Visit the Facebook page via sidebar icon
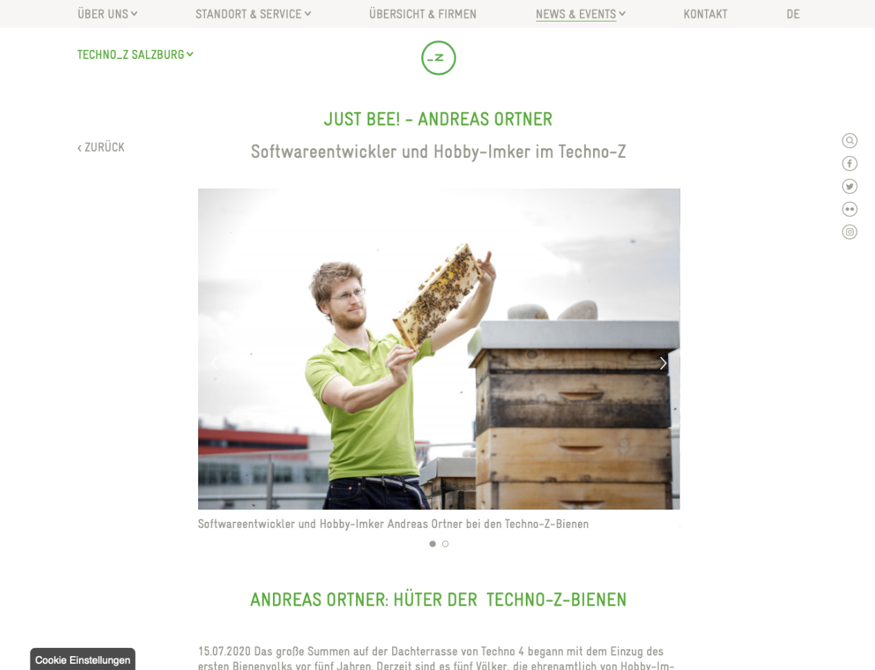The width and height of the screenshot is (875, 670). pyautogui.click(x=849, y=164)
